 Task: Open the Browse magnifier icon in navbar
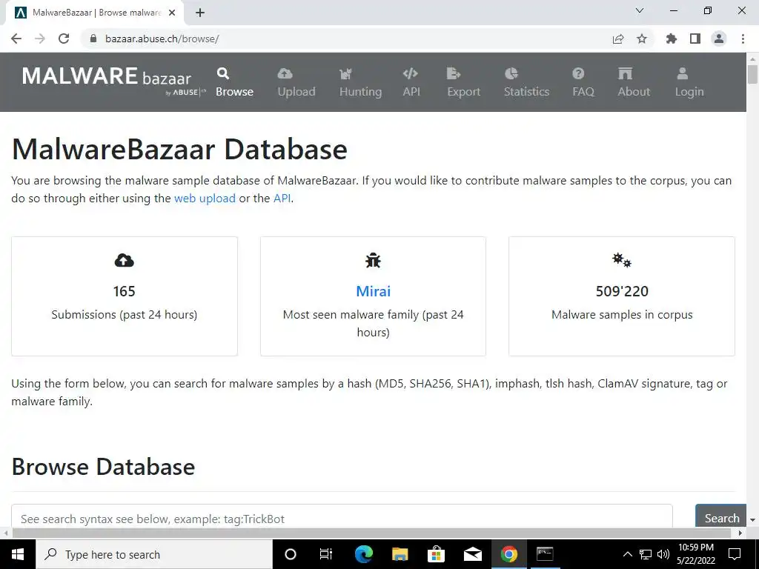click(222, 73)
